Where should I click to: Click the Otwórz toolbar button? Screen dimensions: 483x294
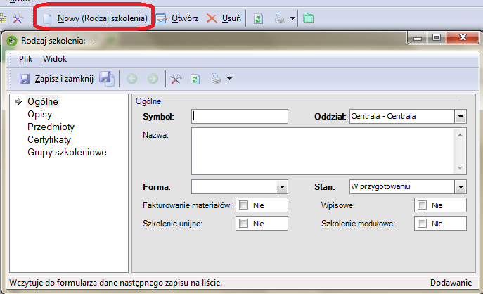176,18
